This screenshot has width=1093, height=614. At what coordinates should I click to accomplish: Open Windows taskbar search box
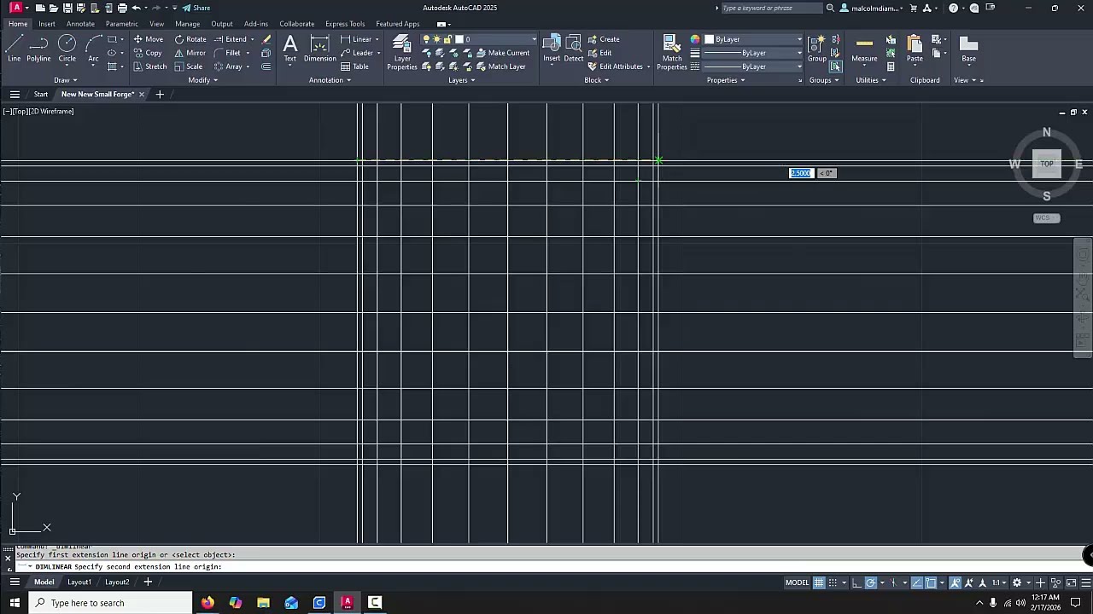coord(111,603)
